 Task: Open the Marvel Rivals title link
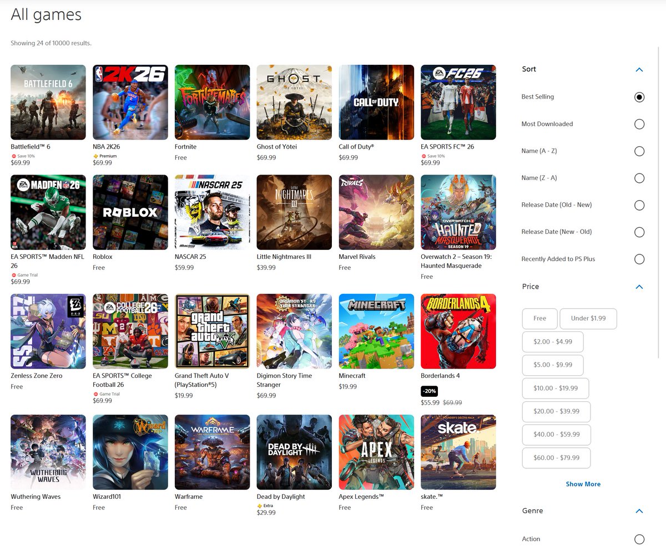pyautogui.click(x=357, y=257)
